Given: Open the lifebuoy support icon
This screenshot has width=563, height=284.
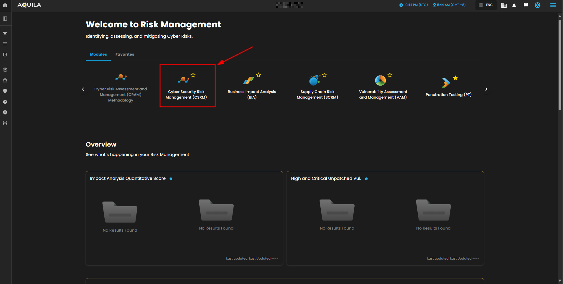Looking at the screenshot, I should tap(537, 5).
